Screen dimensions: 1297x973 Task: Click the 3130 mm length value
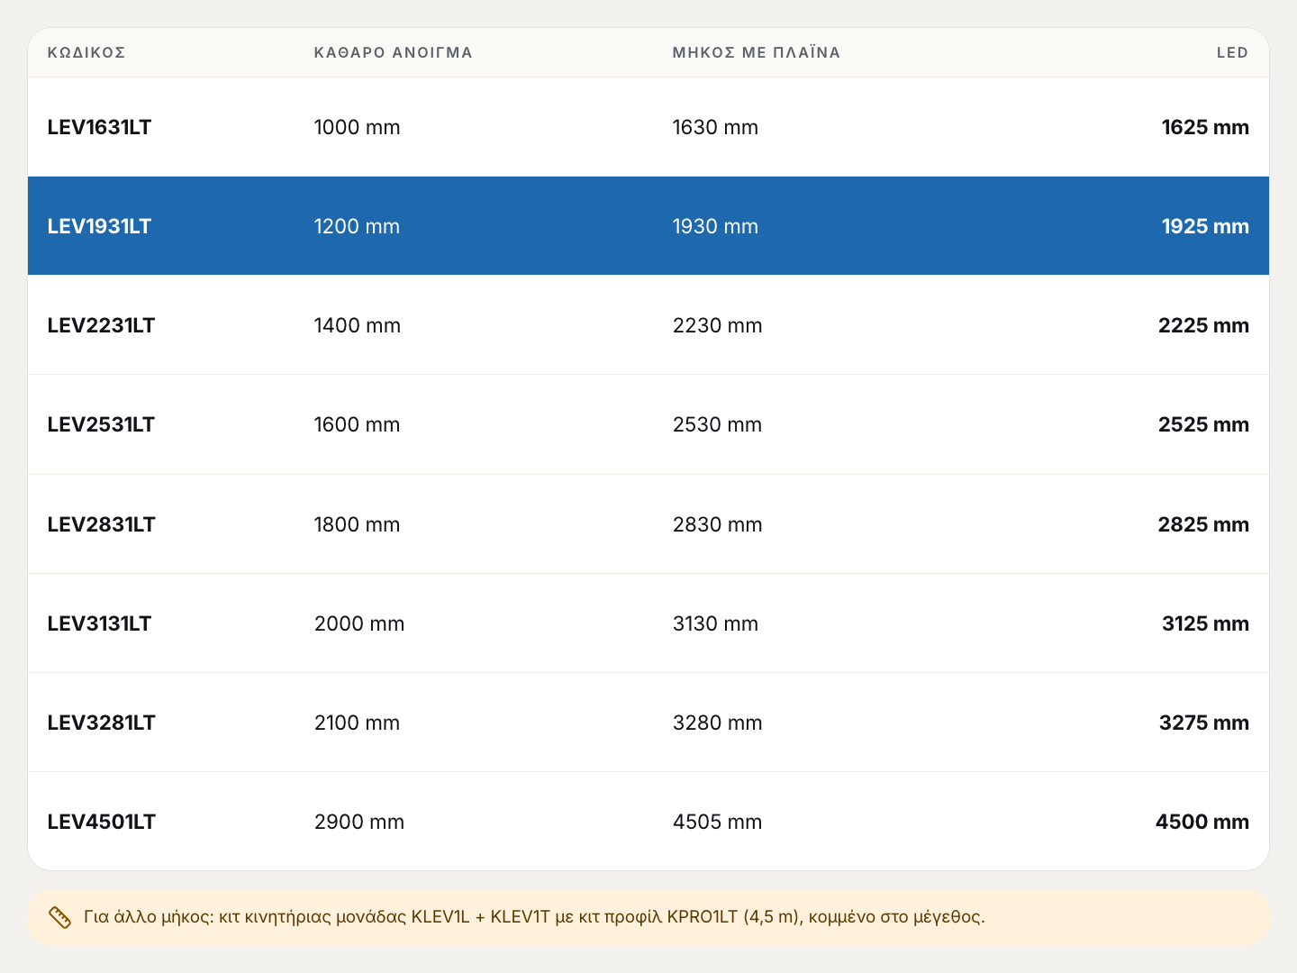(x=715, y=623)
